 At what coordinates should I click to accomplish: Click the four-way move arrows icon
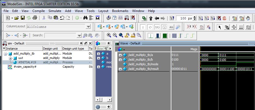(234, 27)
